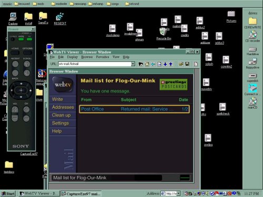
Task: Click the scroll down button on remote
Action: pos(27,73)
